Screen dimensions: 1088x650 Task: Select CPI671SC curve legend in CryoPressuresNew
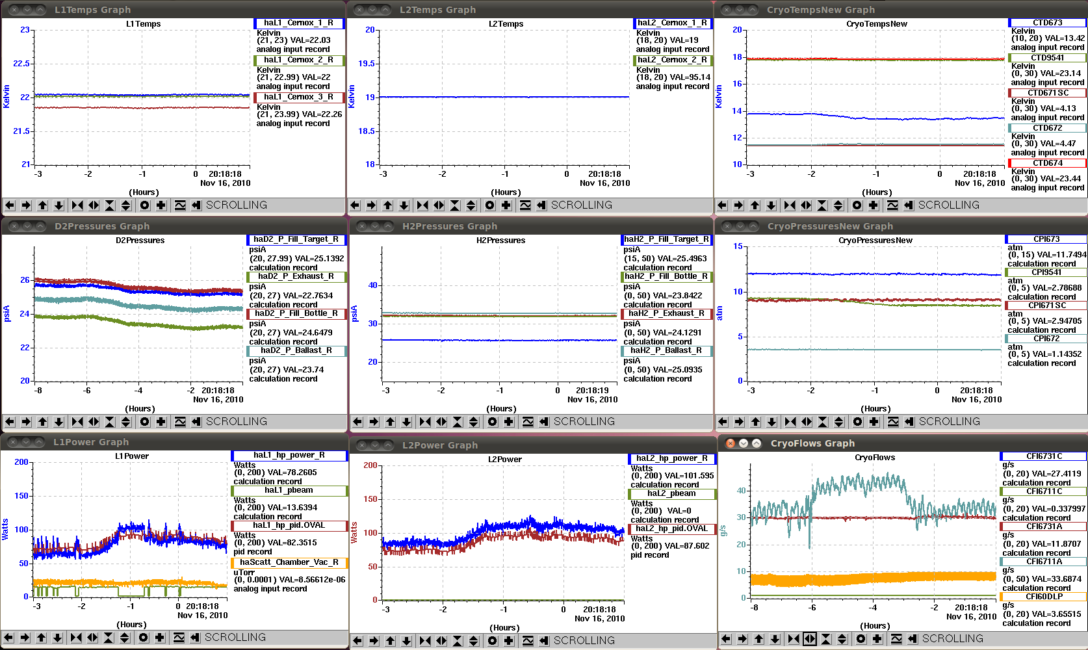(x=1046, y=305)
